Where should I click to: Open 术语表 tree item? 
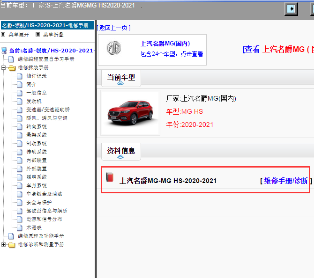click(34, 227)
